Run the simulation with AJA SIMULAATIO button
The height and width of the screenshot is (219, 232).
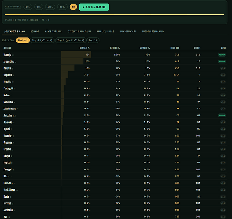94,7
